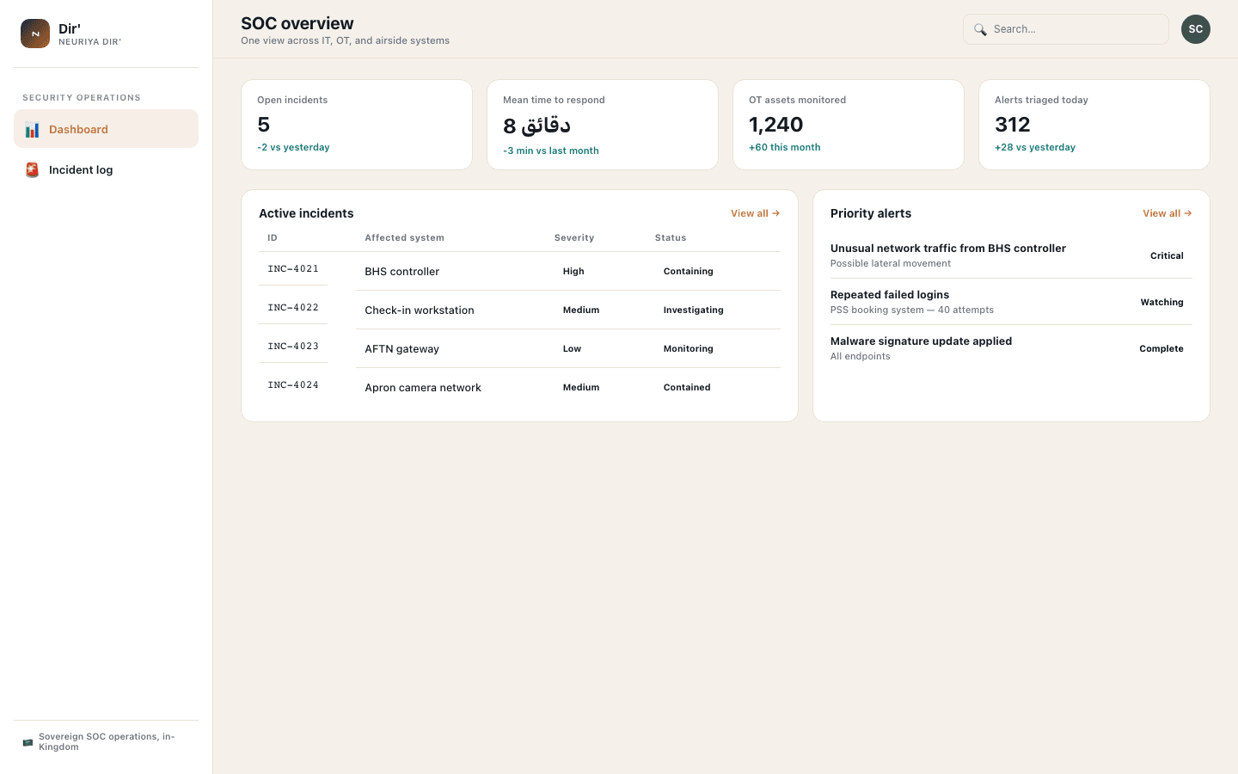Click the Check-in workstation cell

[420, 310]
